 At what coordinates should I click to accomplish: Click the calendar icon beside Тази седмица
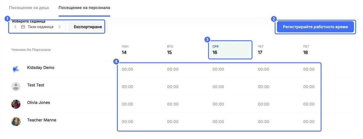tap(23, 27)
